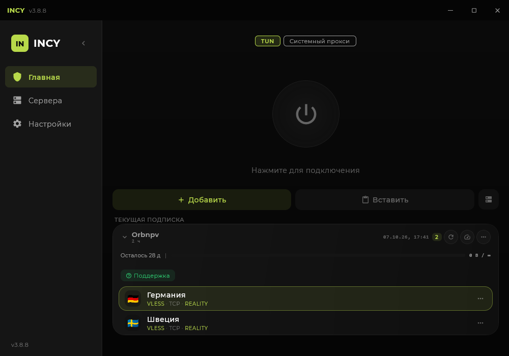Viewport: 509px width, 356px height.
Task: Click the subscription traffic usage bar
Action: coord(316,255)
